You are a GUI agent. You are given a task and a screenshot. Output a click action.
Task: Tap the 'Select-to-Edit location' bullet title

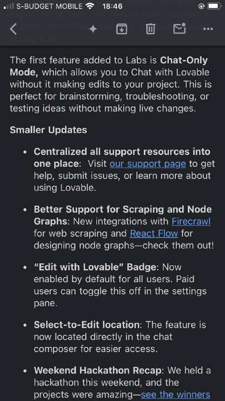pyautogui.click(x=87, y=325)
